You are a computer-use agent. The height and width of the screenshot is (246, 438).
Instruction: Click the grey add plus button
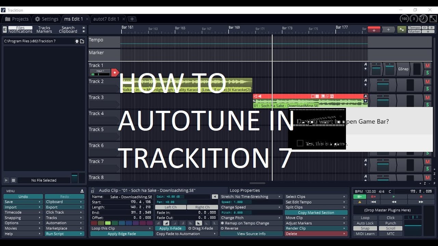tap(388, 30)
